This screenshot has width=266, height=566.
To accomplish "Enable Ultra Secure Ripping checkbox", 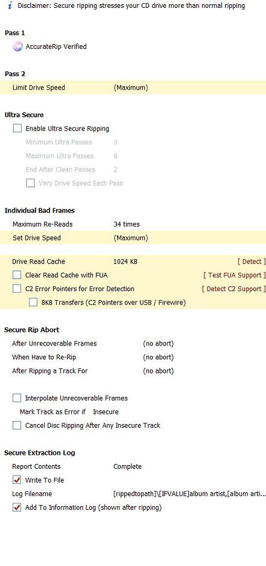I will [x=17, y=129].
